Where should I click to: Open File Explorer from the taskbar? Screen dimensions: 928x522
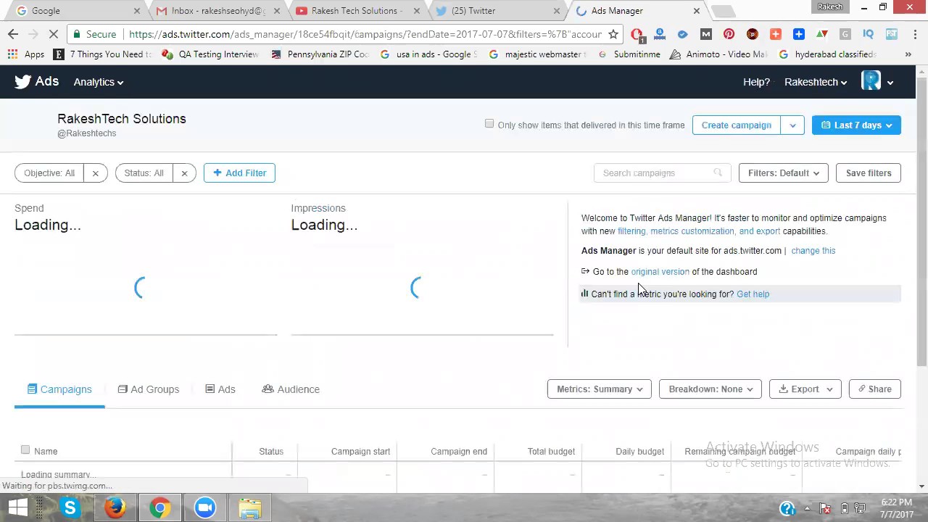tap(250, 507)
